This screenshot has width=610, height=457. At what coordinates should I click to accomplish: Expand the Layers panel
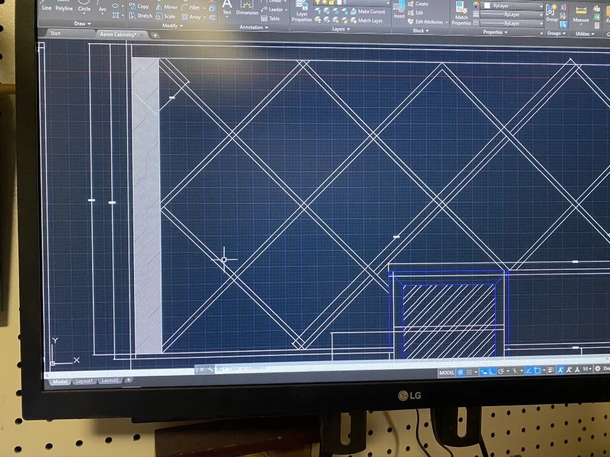pyautogui.click(x=341, y=29)
